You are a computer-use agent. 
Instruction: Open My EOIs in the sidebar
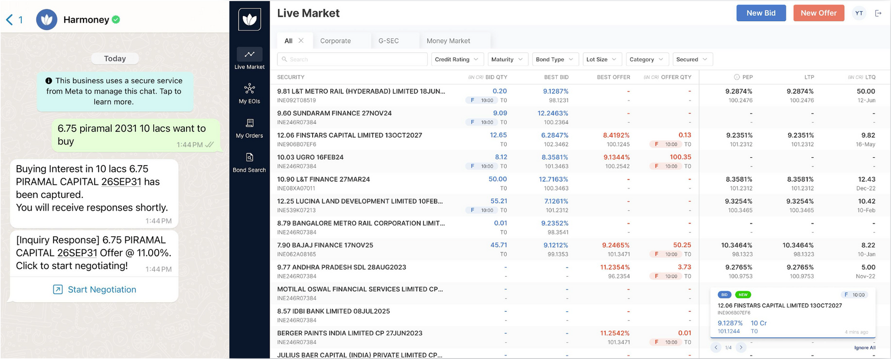point(249,93)
